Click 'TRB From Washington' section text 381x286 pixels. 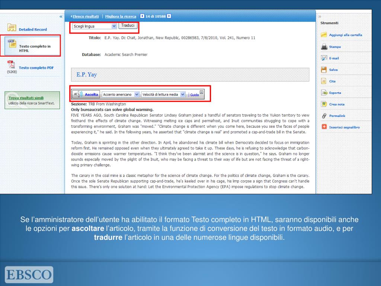(107, 104)
